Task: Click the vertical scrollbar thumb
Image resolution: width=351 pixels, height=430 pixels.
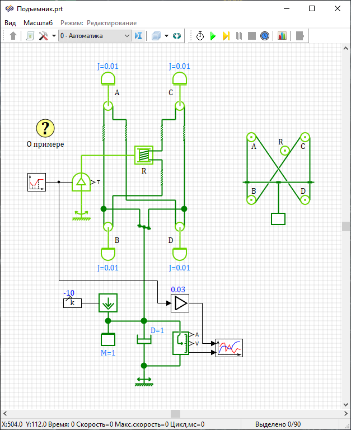Action: pyautogui.click(x=346, y=226)
